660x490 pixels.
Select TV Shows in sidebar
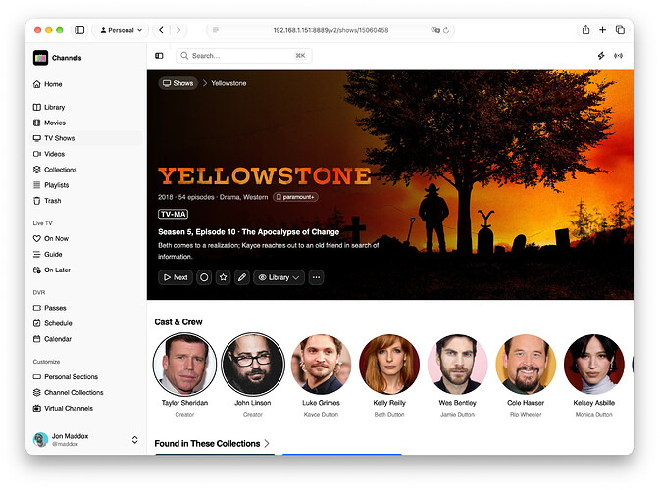coord(86,138)
